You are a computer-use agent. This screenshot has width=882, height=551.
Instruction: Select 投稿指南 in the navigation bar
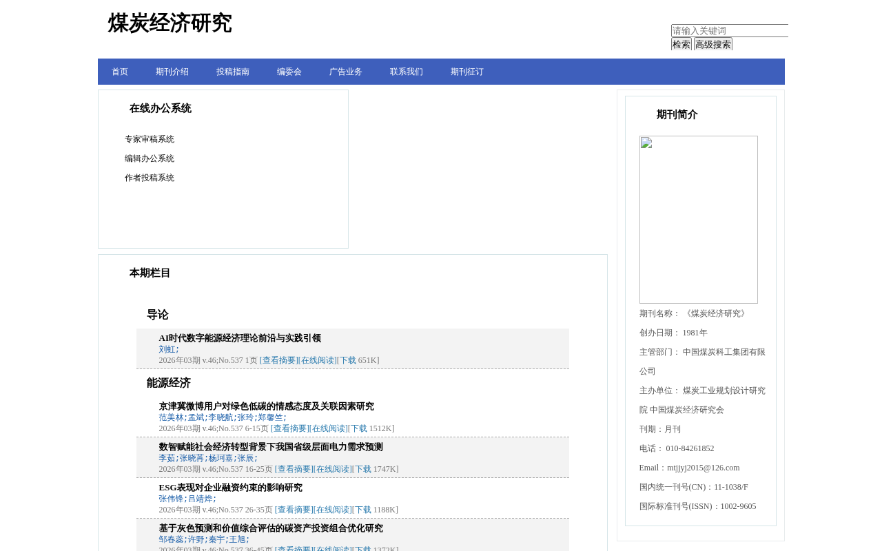(x=233, y=72)
